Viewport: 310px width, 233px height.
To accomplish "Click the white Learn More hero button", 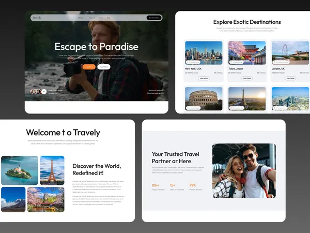I will 104,67.
